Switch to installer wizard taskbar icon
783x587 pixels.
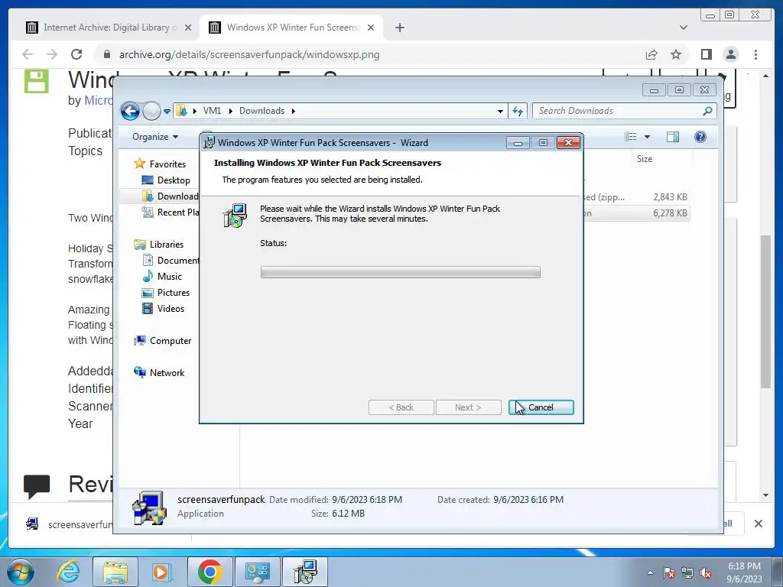coord(305,572)
